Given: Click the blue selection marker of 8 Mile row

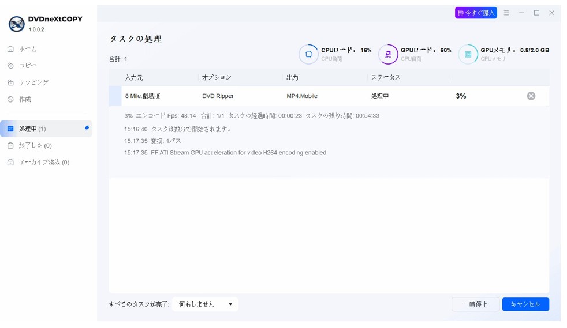Looking at the screenshot, I should (115, 96).
